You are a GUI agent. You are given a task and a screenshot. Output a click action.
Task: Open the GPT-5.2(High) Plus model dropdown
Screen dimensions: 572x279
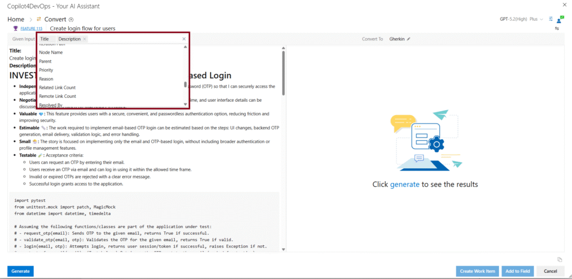click(x=521, y=20)
